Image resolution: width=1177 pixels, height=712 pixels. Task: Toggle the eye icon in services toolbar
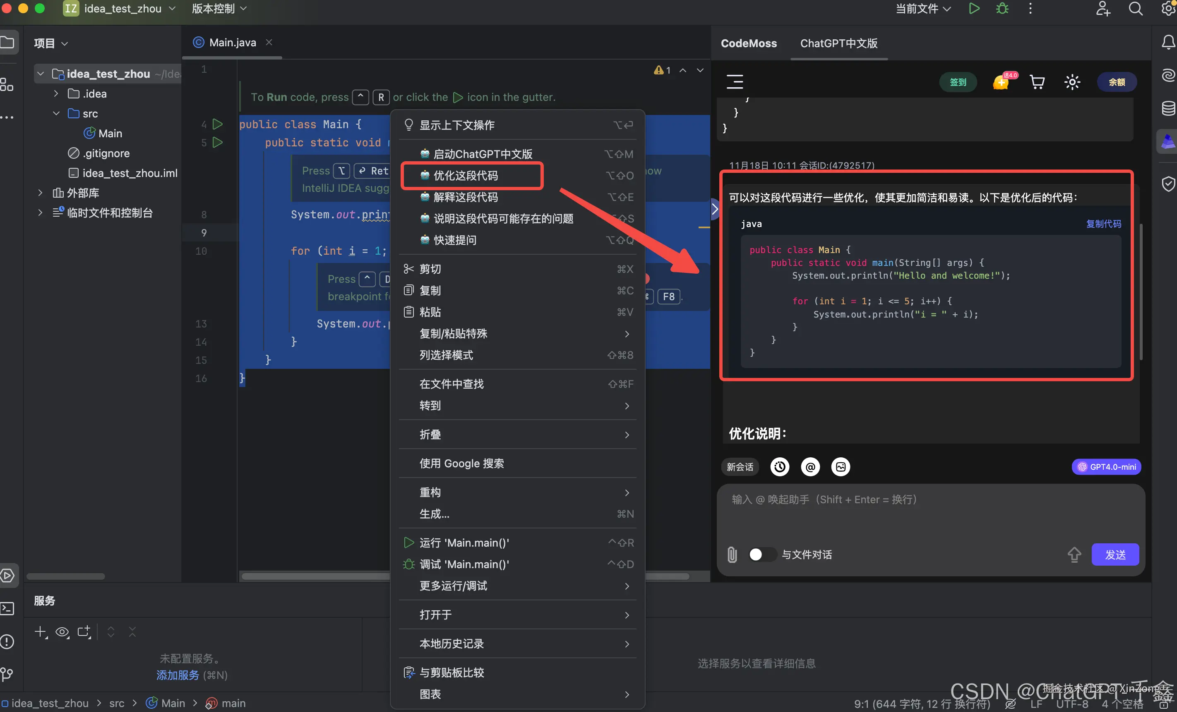pyautogui.click(x=62, y=632)
